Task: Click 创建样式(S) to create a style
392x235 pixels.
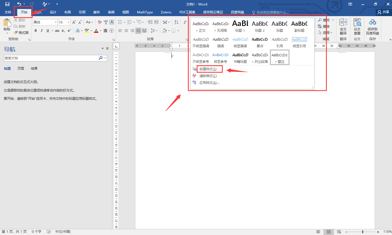Action: pos(208,69)
